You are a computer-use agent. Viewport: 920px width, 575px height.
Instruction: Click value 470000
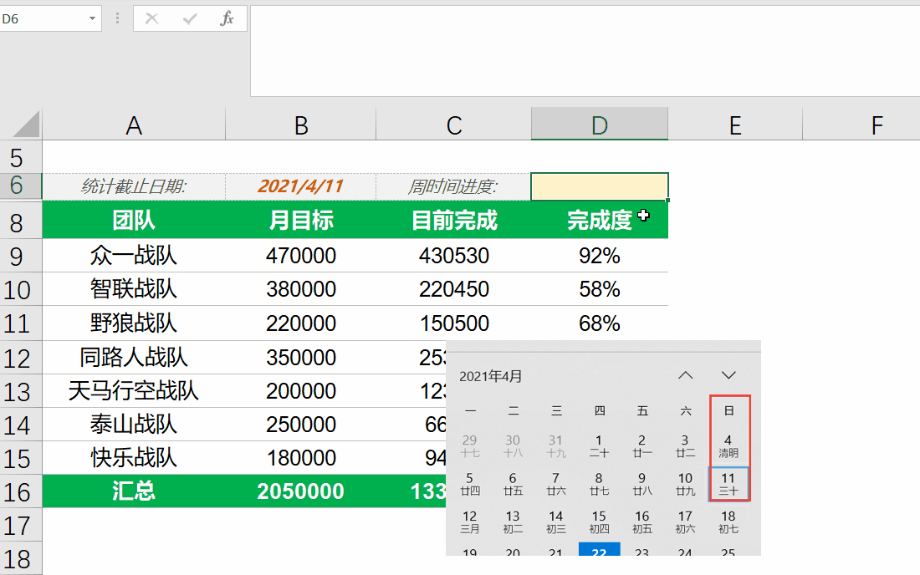301,256
